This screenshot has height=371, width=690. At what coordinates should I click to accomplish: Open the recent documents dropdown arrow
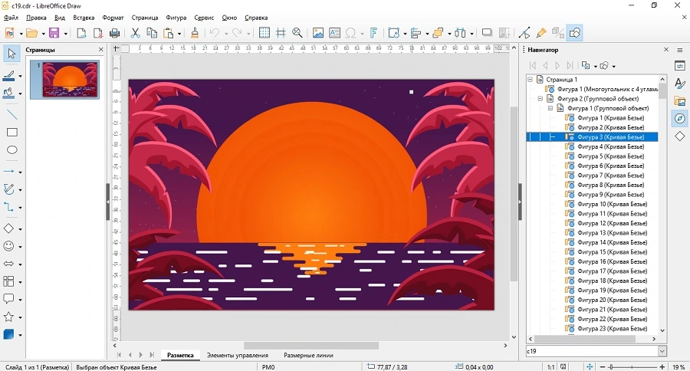pos(43,34)
